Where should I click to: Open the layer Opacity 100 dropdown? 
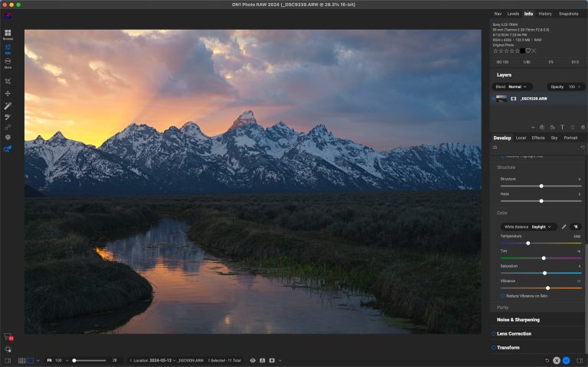pyautogui.click(x=566, y=86)
